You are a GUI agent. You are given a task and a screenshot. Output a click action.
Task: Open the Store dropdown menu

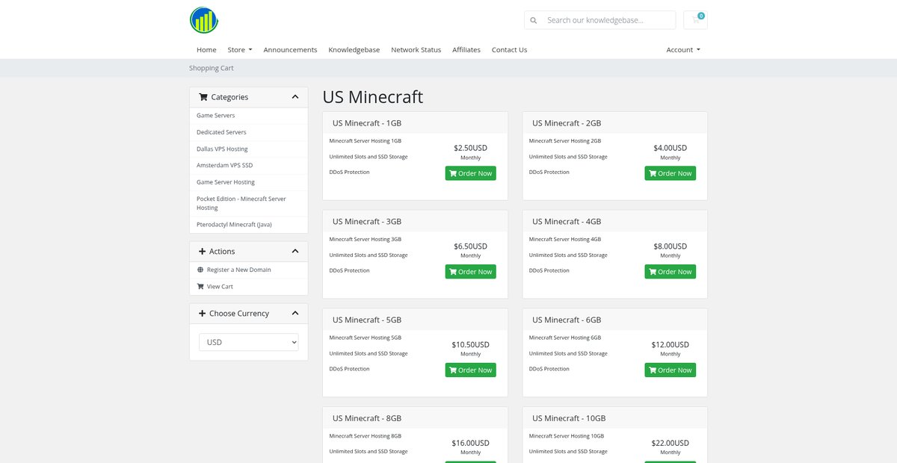(x=240, y=50)
